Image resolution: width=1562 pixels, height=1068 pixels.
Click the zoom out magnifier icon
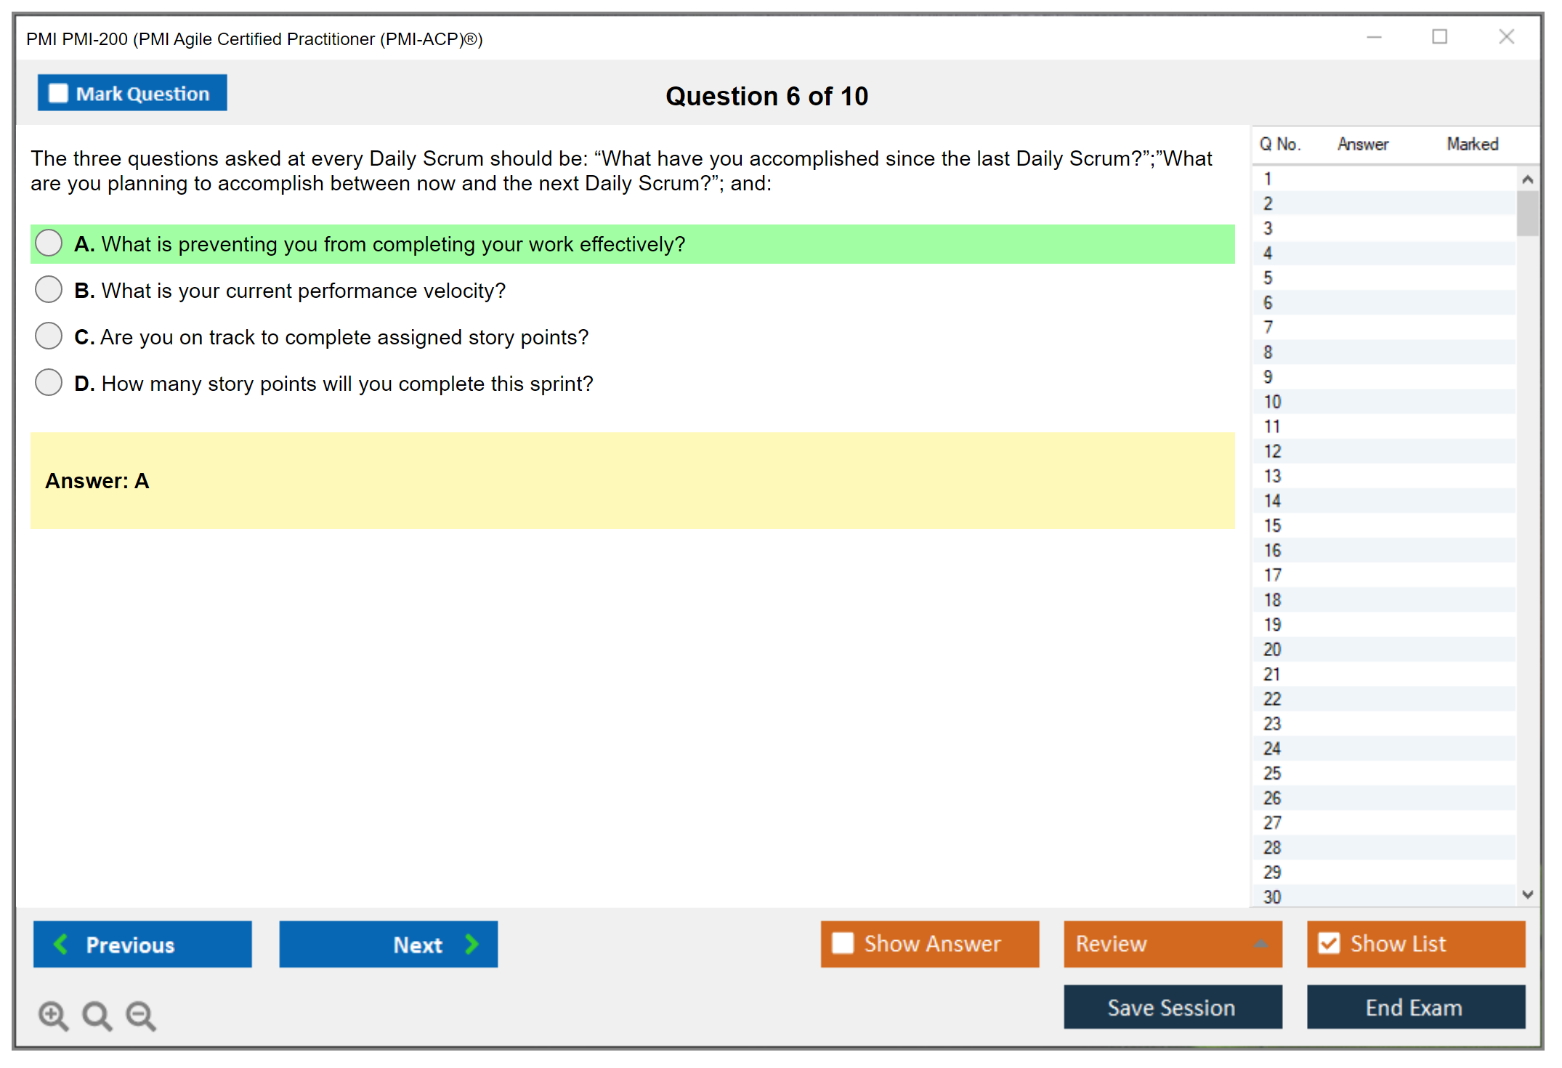[141, 1015]
